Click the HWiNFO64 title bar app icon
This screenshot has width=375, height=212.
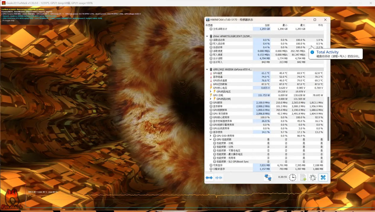(x=208, y=20)
